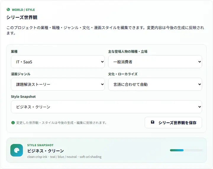Click the 文化・ローカライズ field label
Screen dimensions: 213x169
pyautogui.click(x=123, y=74)
